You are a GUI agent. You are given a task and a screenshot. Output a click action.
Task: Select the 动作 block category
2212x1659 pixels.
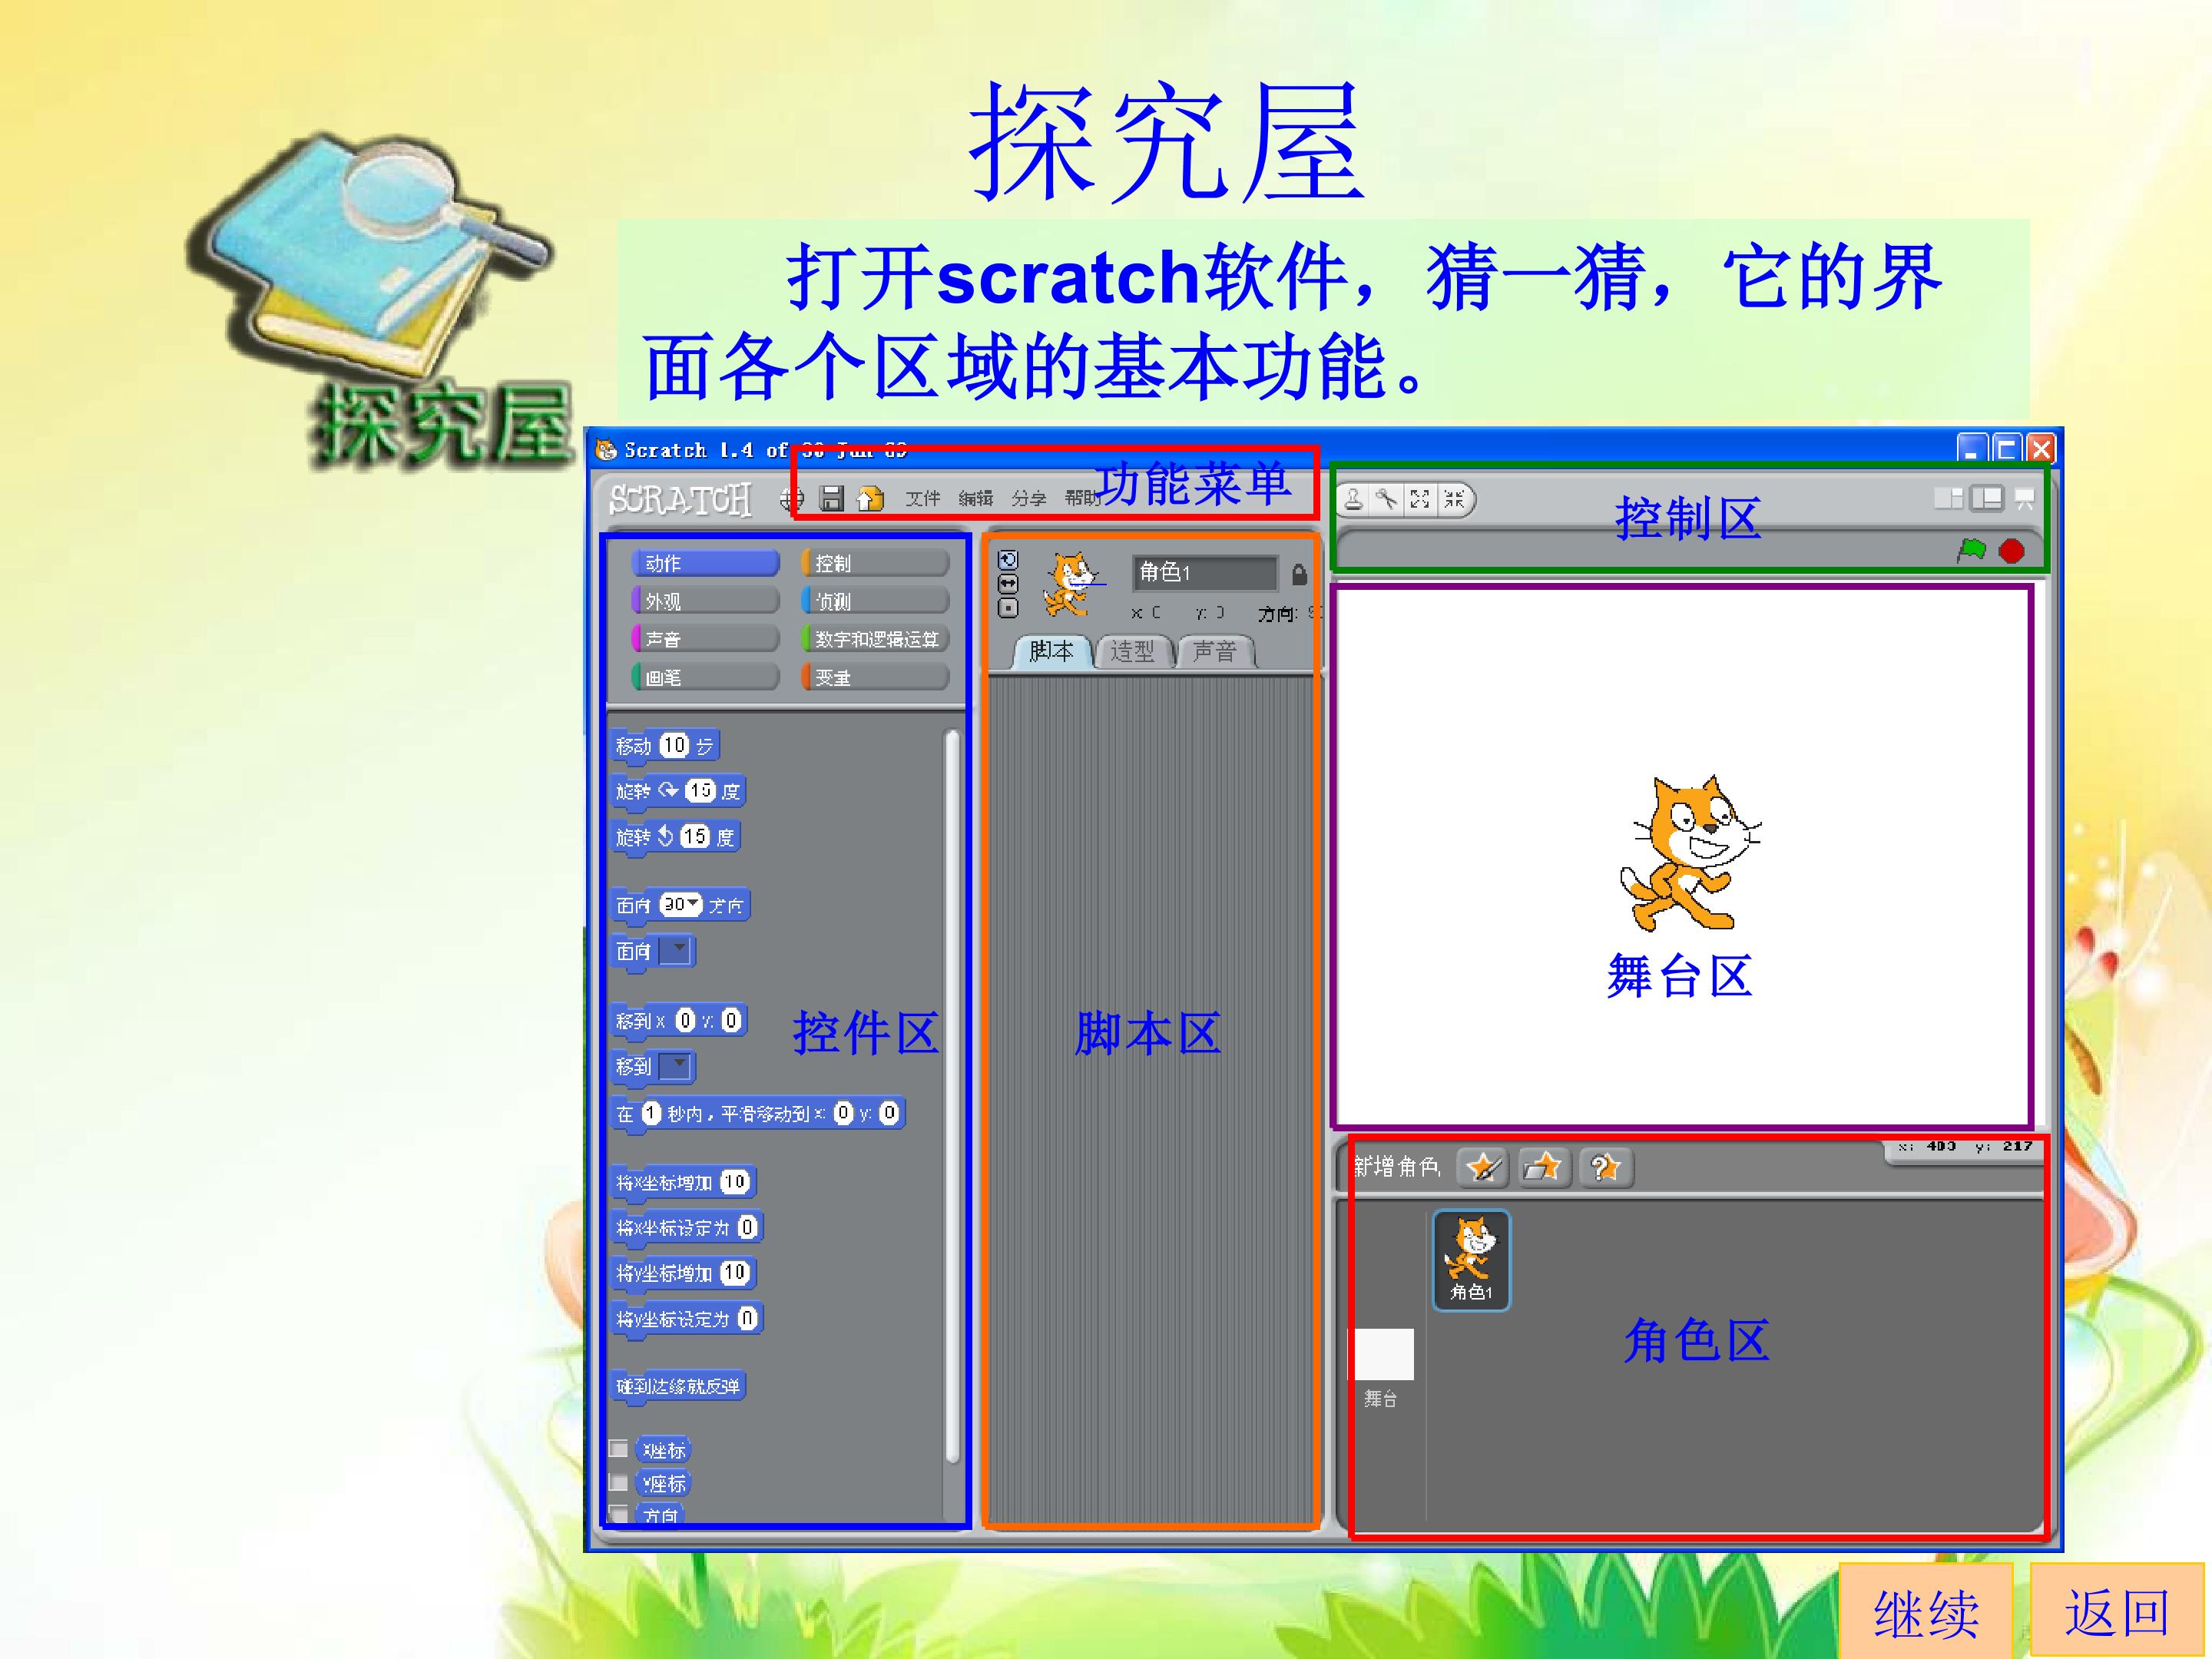click(x=705, y=563)
